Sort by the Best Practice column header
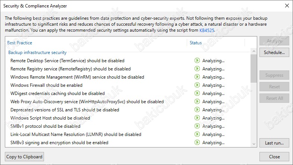 (20, 43)
